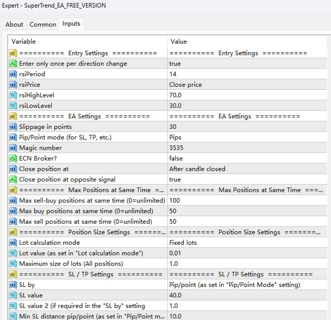
Task: Click the string icon beside Entry Settings
Action: 13,53
